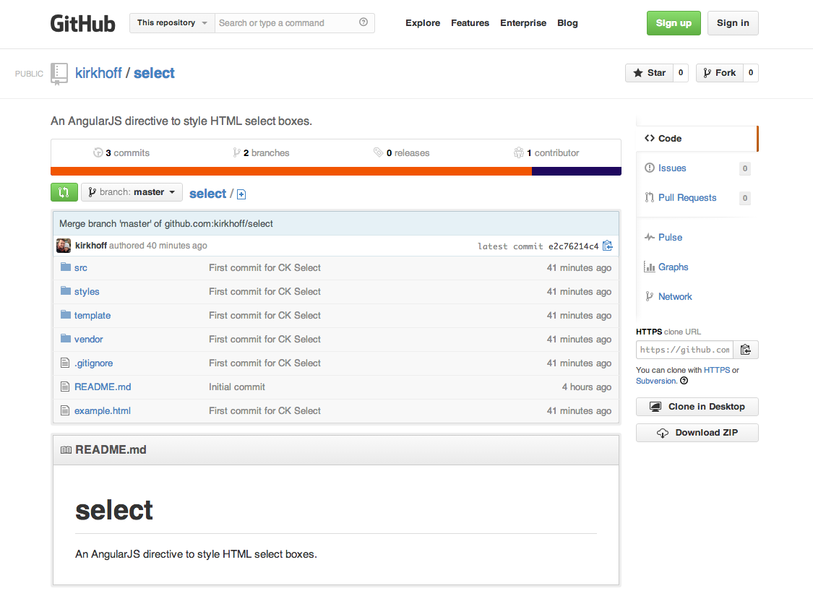Screen dimensions: 813x604
Task: Open the select repository title link
Action: (x=154, y=73)
